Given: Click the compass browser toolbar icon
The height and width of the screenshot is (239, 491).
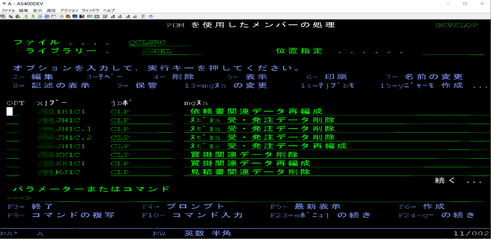Looking at the screenshot, I should (x=47, y=16).
